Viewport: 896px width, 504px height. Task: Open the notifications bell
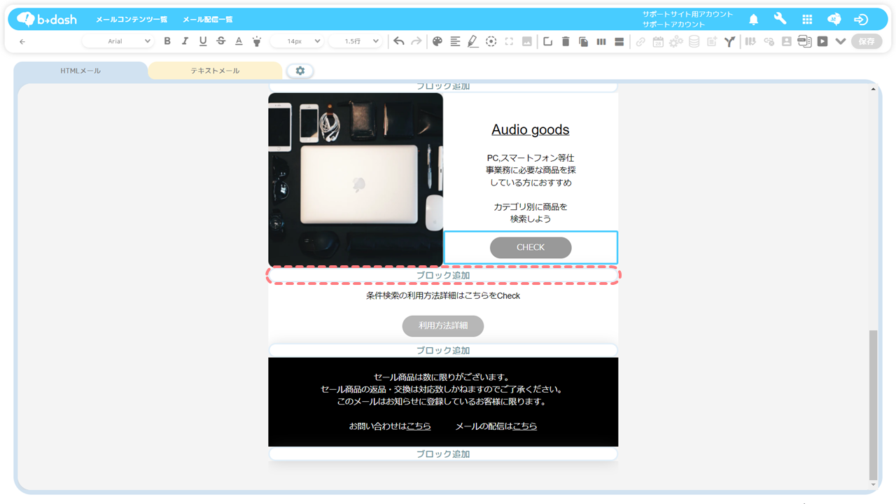pos(753,20)
